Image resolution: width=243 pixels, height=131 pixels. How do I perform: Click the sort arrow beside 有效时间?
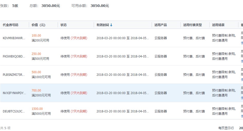tap(111, 25)
